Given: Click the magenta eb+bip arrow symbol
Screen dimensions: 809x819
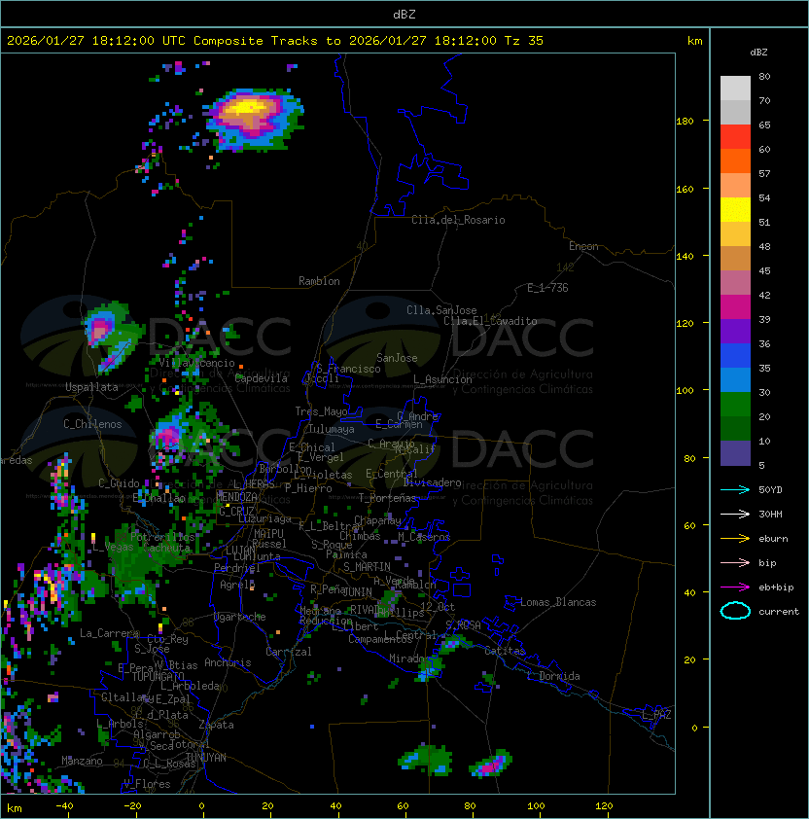Looking at the screenshot, I should [735, 588].
